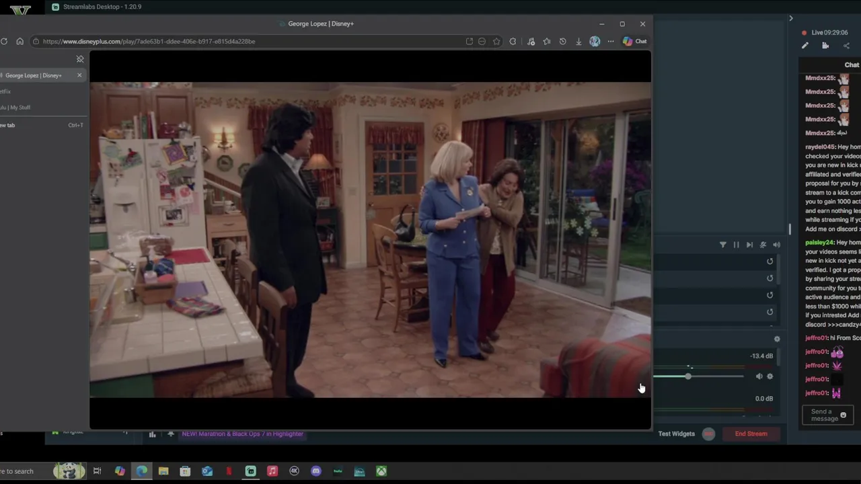Pause the alert queue
The width and height of the screenshot is (861, 484).
[x=736, y=245]
